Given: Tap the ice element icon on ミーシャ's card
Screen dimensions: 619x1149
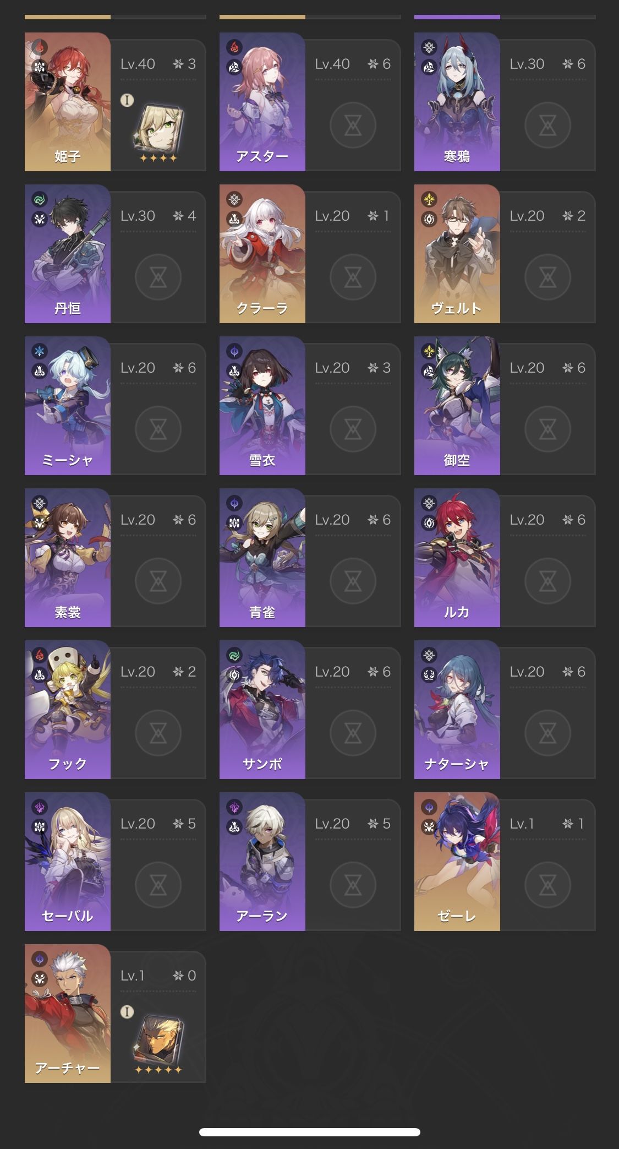Looking at the screenshot, I should click(40, 352).
